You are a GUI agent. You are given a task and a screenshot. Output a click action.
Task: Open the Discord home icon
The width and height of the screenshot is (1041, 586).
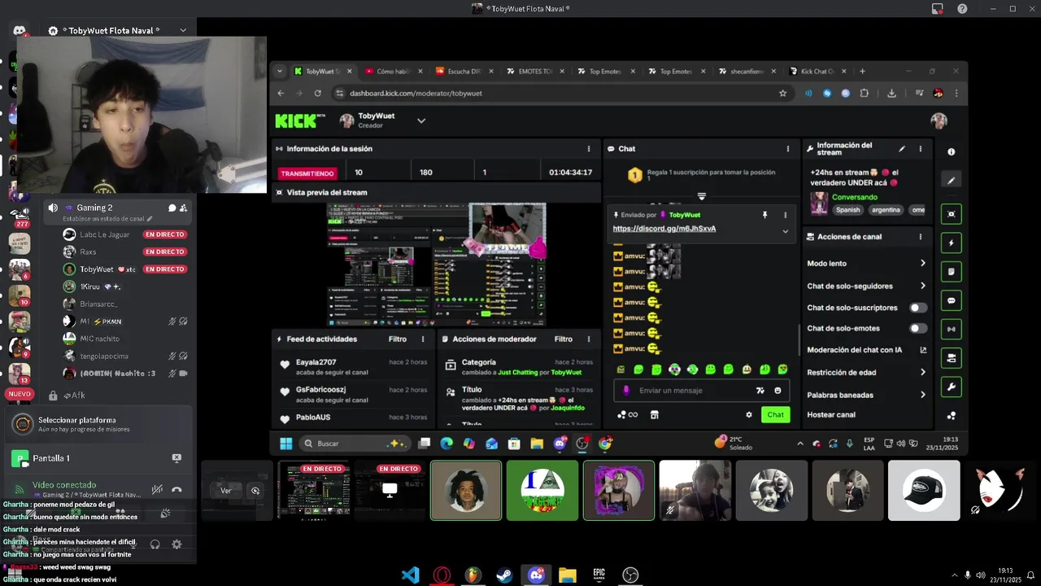click(x=20, y=31)
